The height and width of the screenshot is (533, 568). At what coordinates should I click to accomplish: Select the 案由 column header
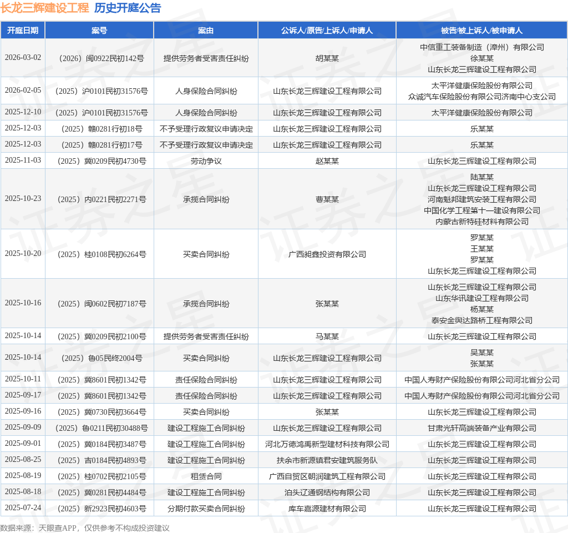(x=206, y=31)
